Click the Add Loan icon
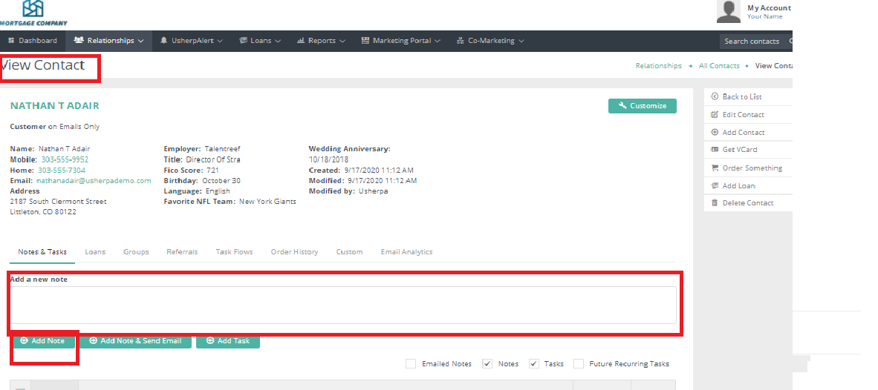 (715, 186)
